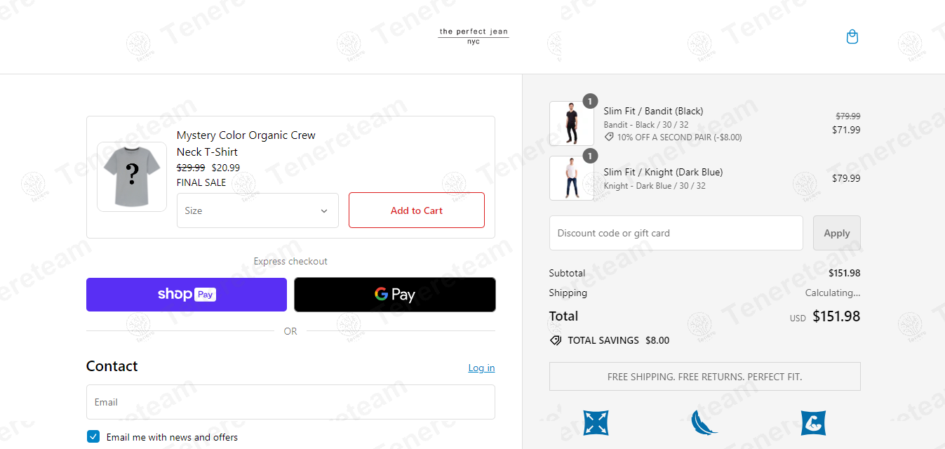
Task: Pay with Shop Pay express checkout
Action: coord(187,295)
